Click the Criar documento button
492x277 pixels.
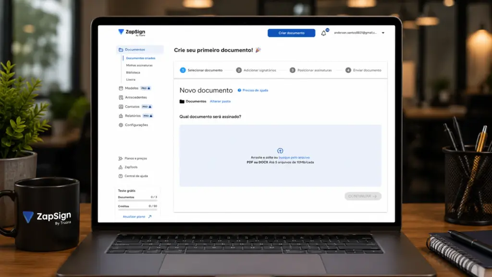pyautogui.click(x=292, y=33)
